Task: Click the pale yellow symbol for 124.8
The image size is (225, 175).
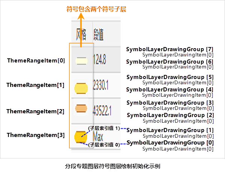Action: click(x=82, y=61)
